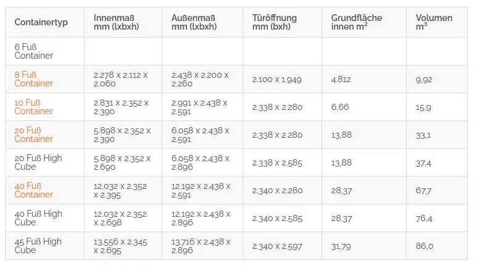
Task: Click the 9,92 volume cell
Action: 424,80
